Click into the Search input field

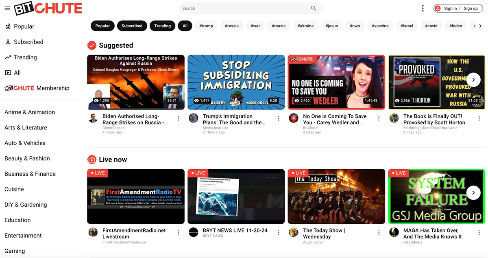pyautogui.click(x=244, y=8)
